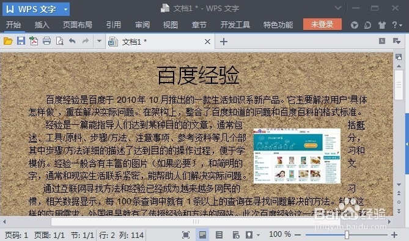409x241 pixels.
Task: Zoom out with the minus button
Action: pyautogui.click(x=298, y=235)
